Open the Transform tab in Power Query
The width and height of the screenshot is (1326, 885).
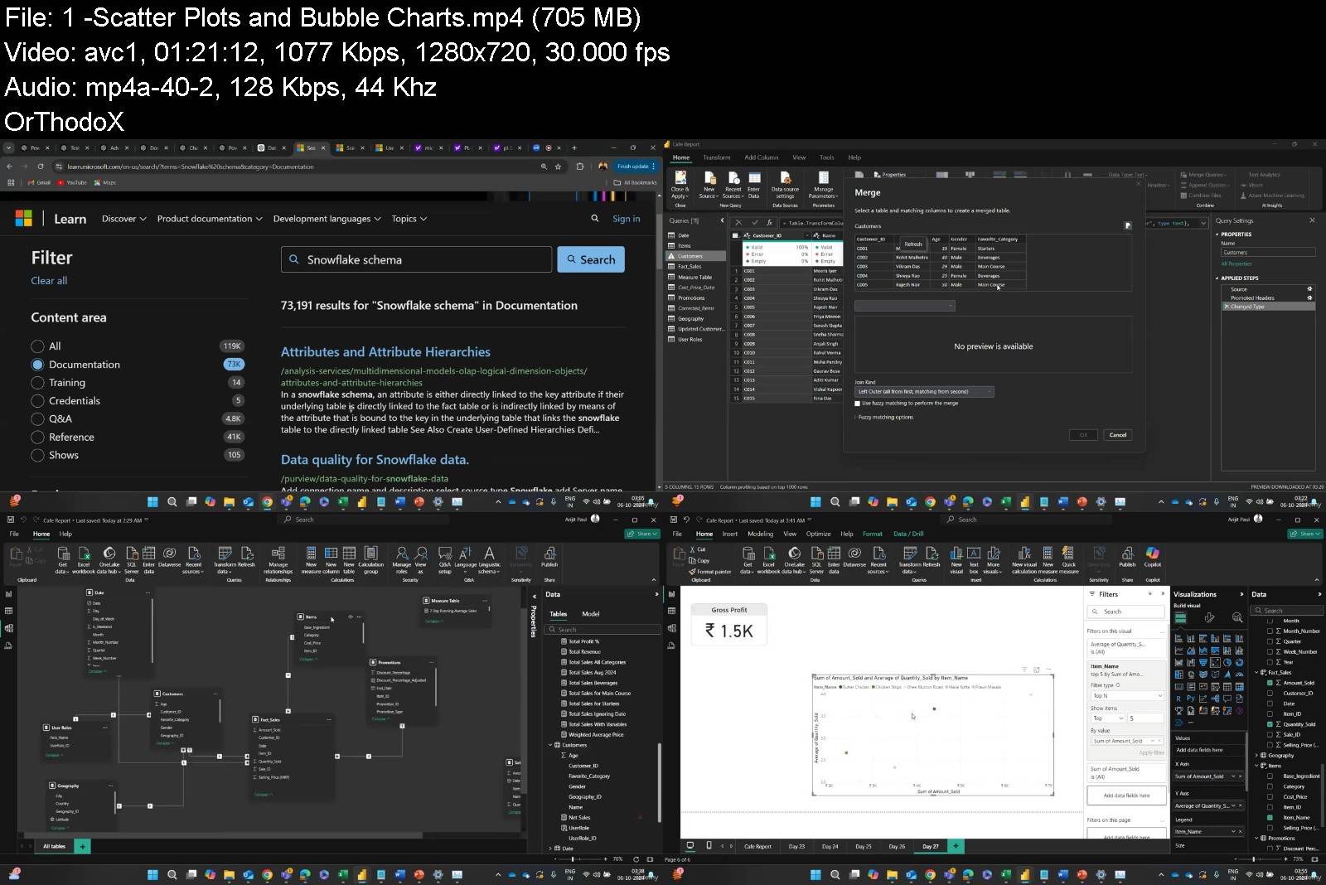[717, 157]
